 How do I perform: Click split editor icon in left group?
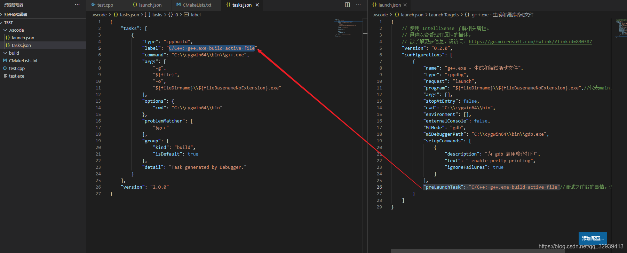click(x=347, y=5)
